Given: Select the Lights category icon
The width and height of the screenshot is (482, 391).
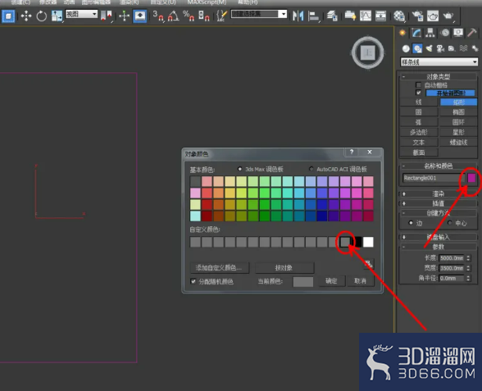Looking at the screenshot, I should [430, 48].
